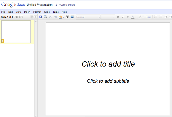Click the highlight color marker icon

tap(140, 17)
